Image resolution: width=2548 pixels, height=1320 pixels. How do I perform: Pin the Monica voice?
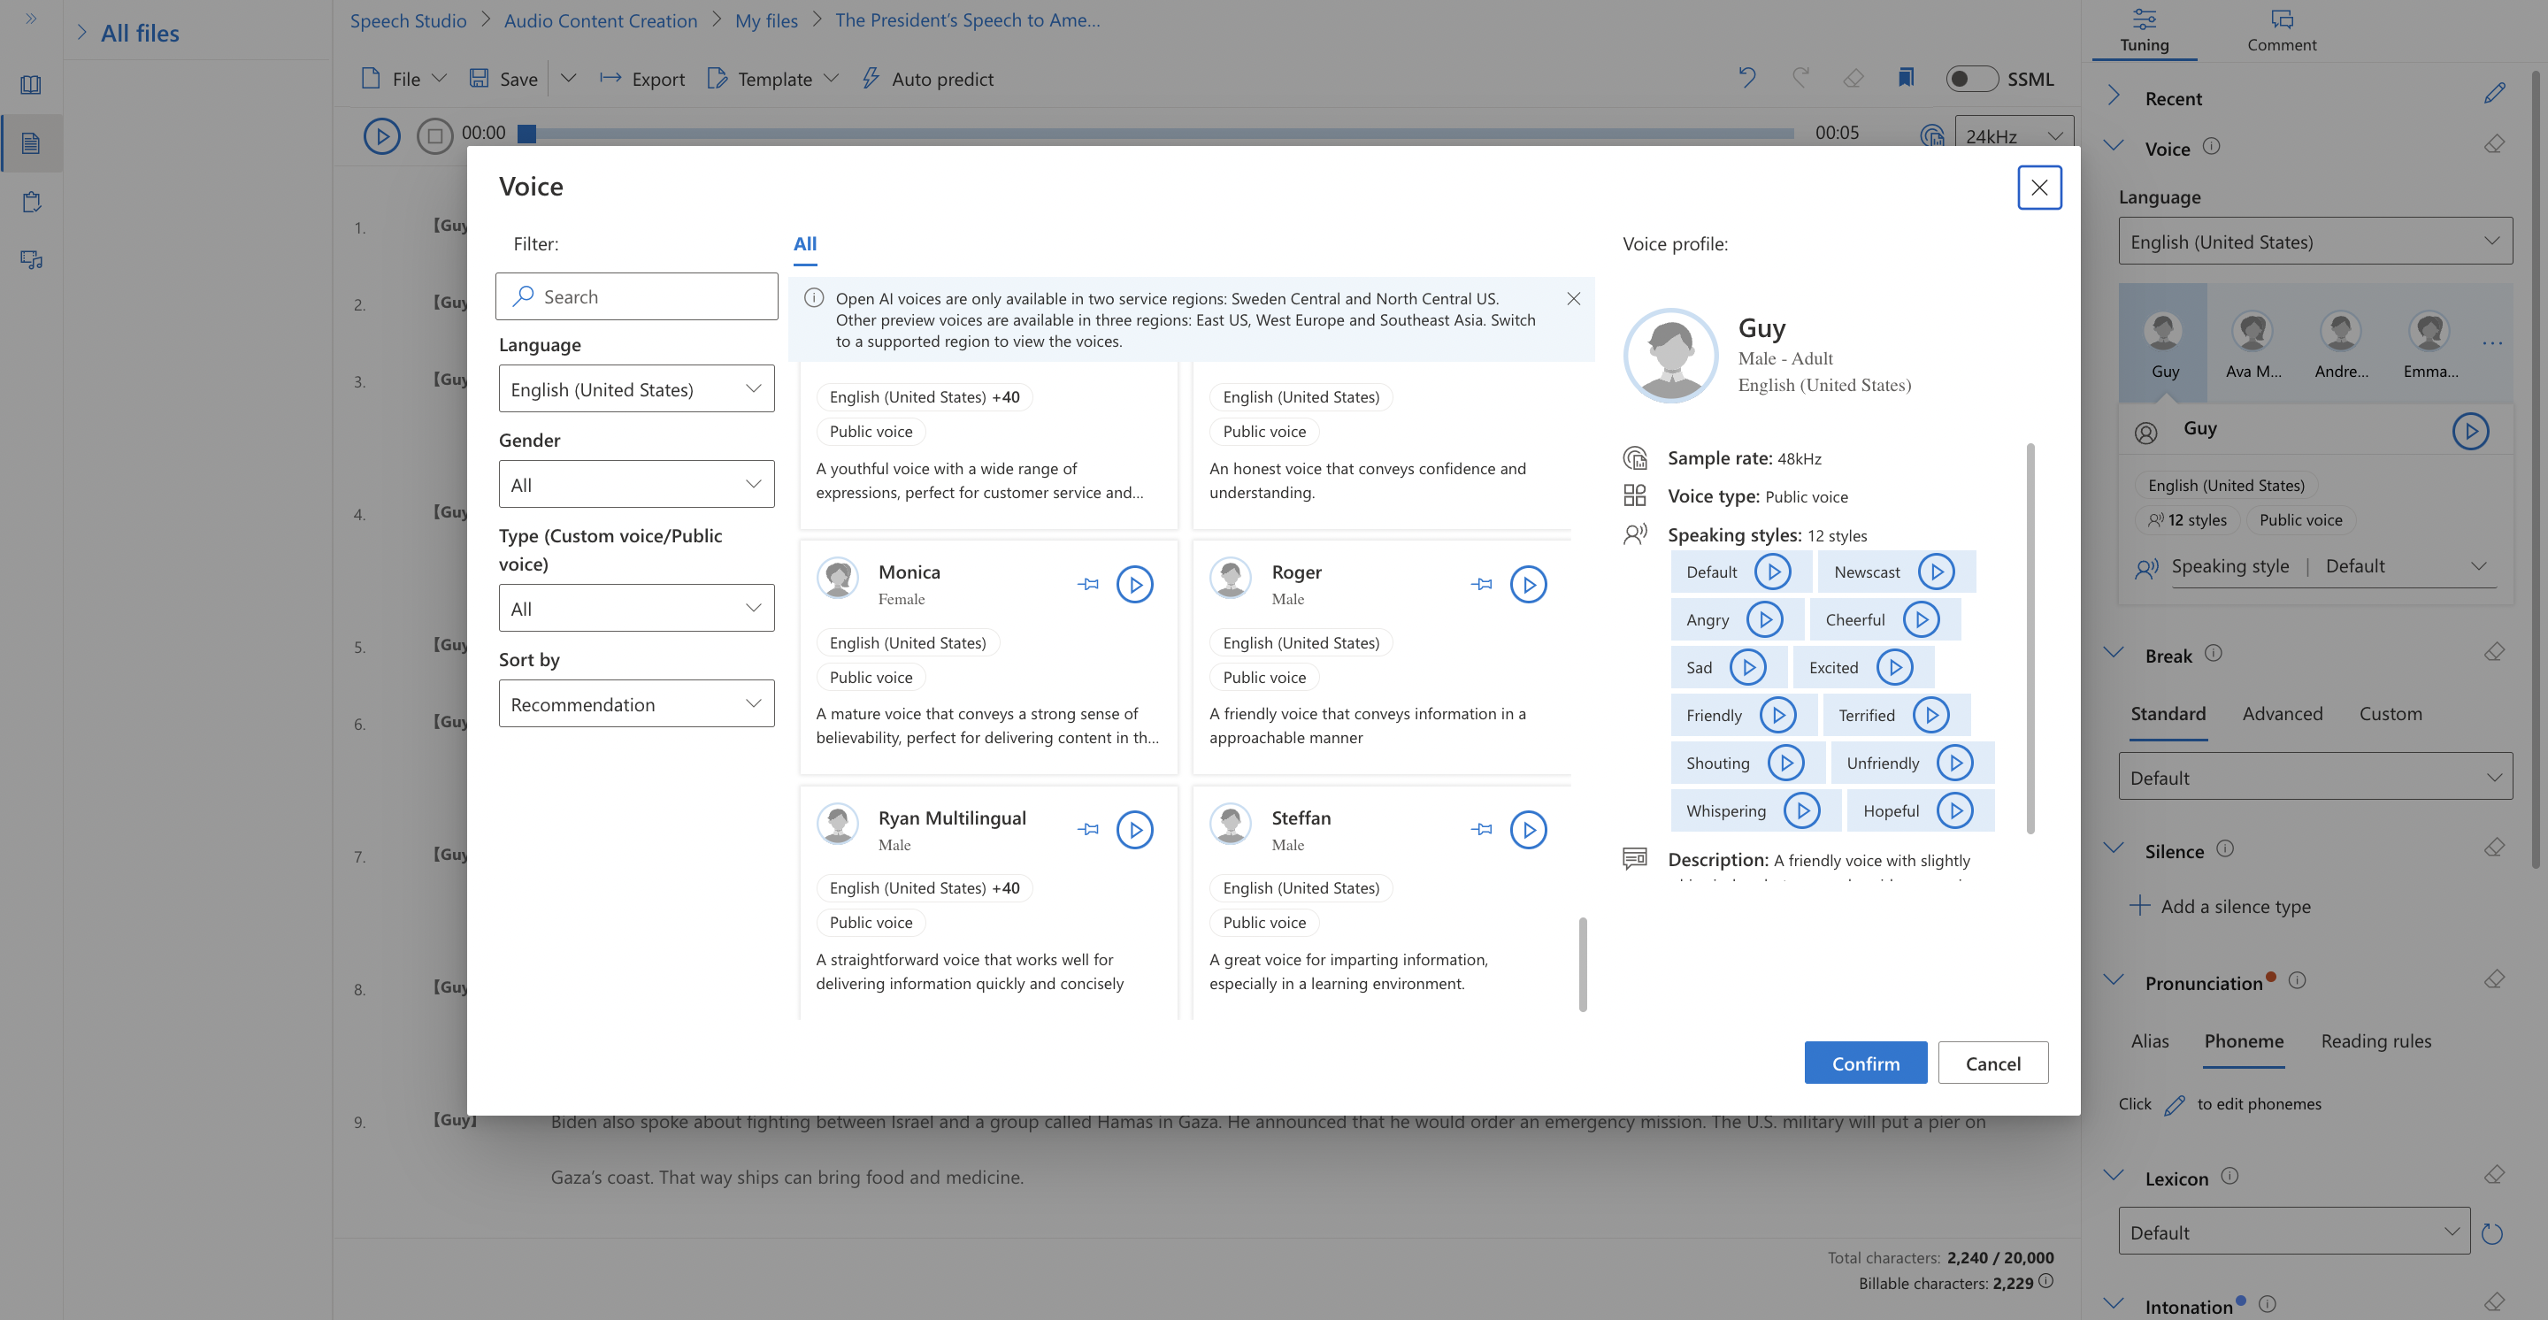[1088, 585]
